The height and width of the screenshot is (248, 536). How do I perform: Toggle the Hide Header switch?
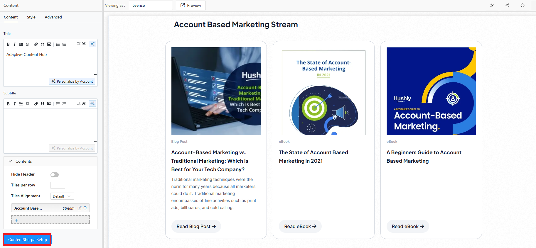coord(55,175)
